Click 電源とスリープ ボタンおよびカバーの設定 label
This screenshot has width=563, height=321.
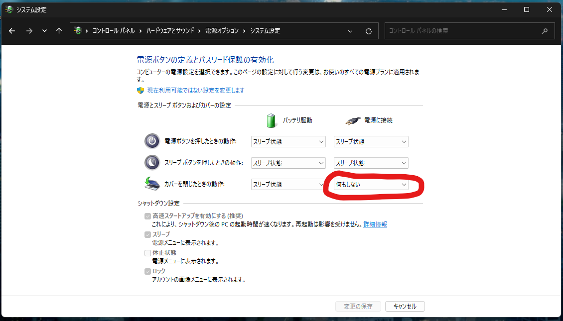pyautogui.click(x=184, y=106)
